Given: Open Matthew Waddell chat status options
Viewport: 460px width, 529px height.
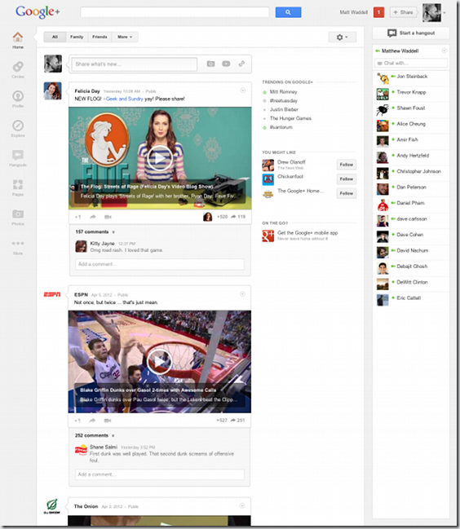Looking at the screenshot, I should [x=445, y=51].
